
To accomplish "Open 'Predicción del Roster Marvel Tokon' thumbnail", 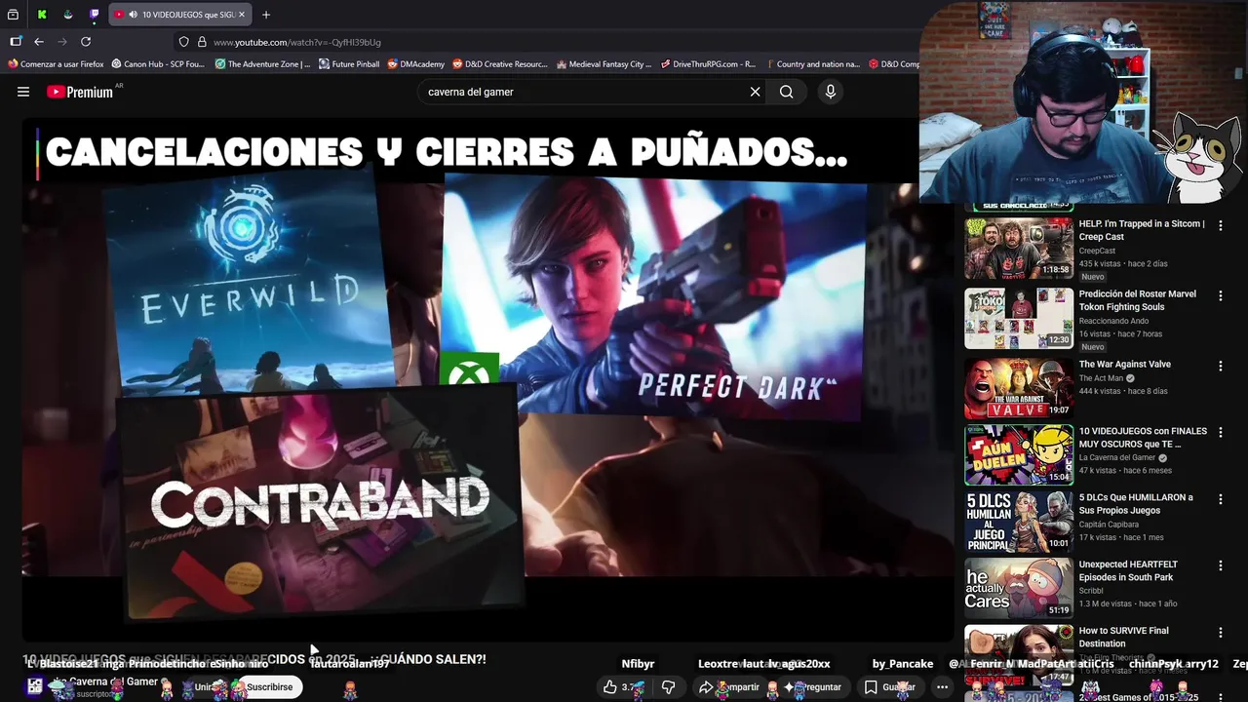I will 1019,318.
